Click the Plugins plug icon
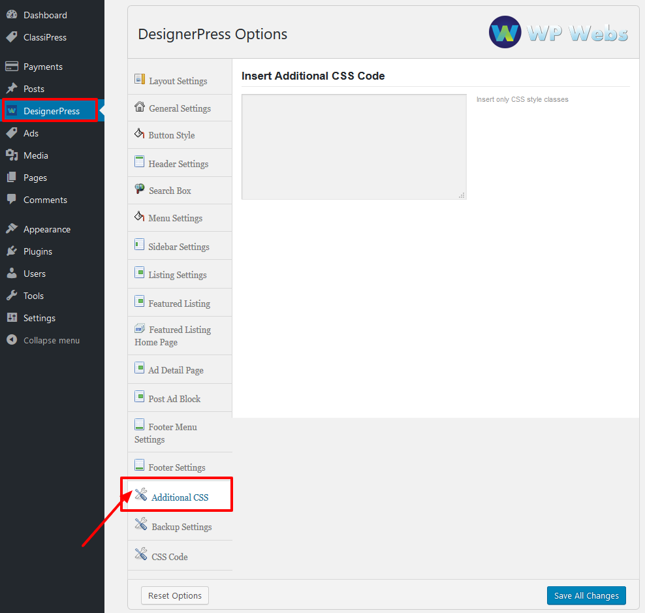The height and width of the screenshot is (613, 645). 12,251
